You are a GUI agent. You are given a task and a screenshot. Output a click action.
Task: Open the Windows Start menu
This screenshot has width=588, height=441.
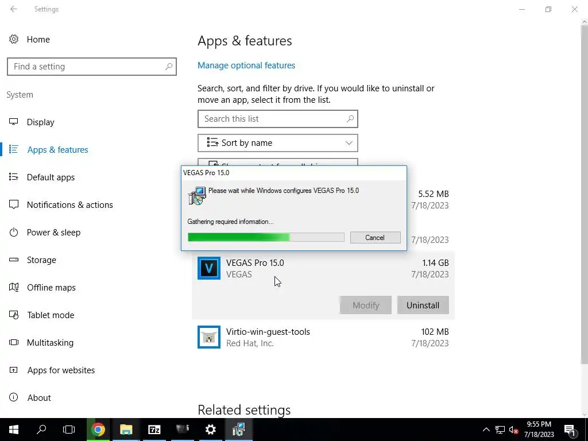(14, 430)
